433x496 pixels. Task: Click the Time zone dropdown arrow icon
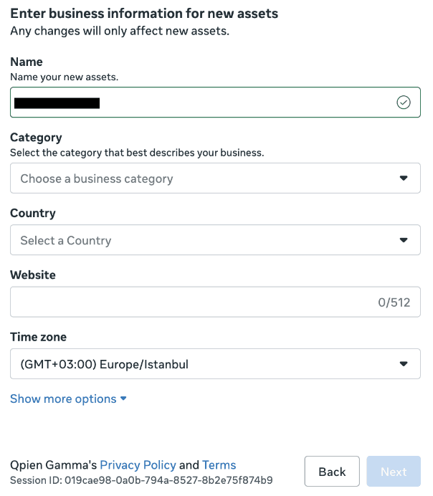[404, 364]
